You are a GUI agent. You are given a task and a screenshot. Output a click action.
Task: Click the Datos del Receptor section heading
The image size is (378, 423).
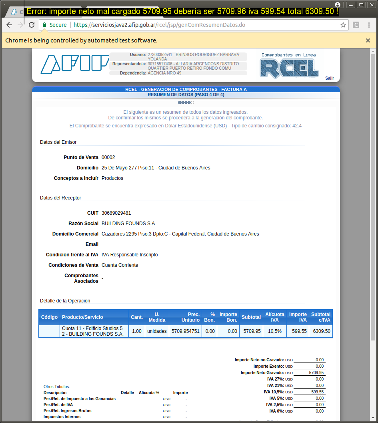click(60, 198)
